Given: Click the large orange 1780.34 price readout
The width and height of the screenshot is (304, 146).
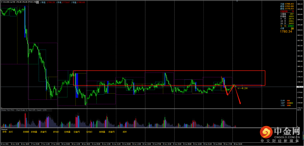Looking at the screenshot, I should (x=286, y=31).
